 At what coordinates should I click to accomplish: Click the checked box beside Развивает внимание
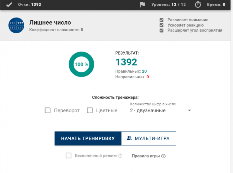162,20
